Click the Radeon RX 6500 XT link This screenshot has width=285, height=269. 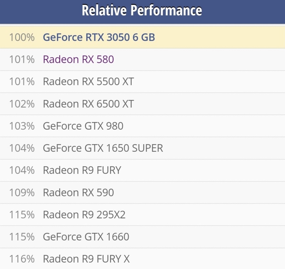click(x=88, y=104)
